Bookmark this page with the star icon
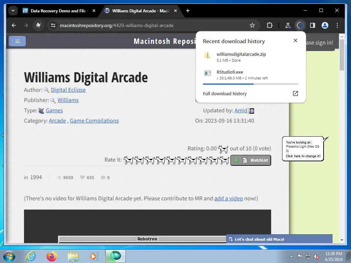 click(252, 25)
